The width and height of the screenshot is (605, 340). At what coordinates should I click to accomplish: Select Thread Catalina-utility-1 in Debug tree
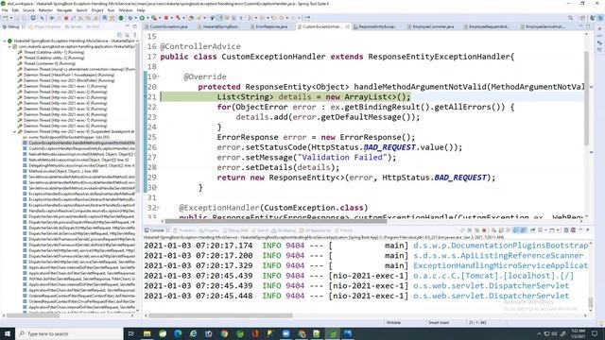(51, 52)
